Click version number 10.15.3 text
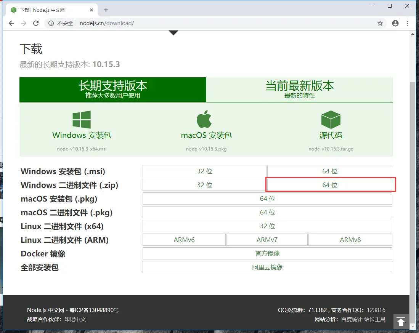Screen dimensions: 419x333 (x=106, y=64)
